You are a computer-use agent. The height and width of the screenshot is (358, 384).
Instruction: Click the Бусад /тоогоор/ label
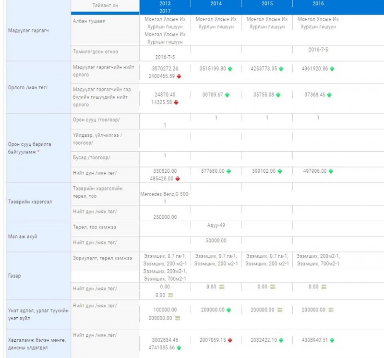coord(91,157)
